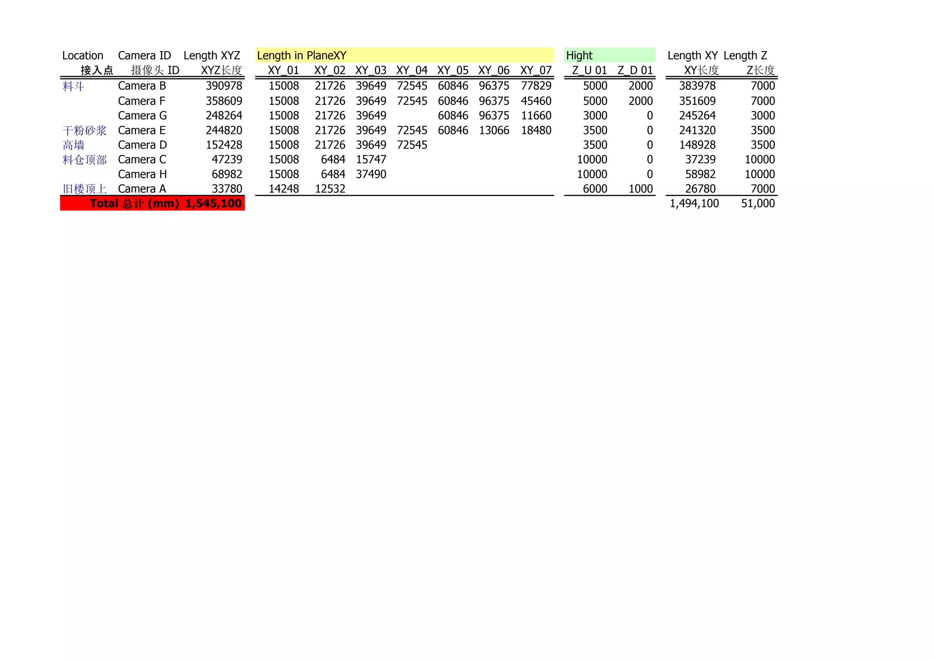
Task: Select the Camera F cell
Action: [141, 101]
